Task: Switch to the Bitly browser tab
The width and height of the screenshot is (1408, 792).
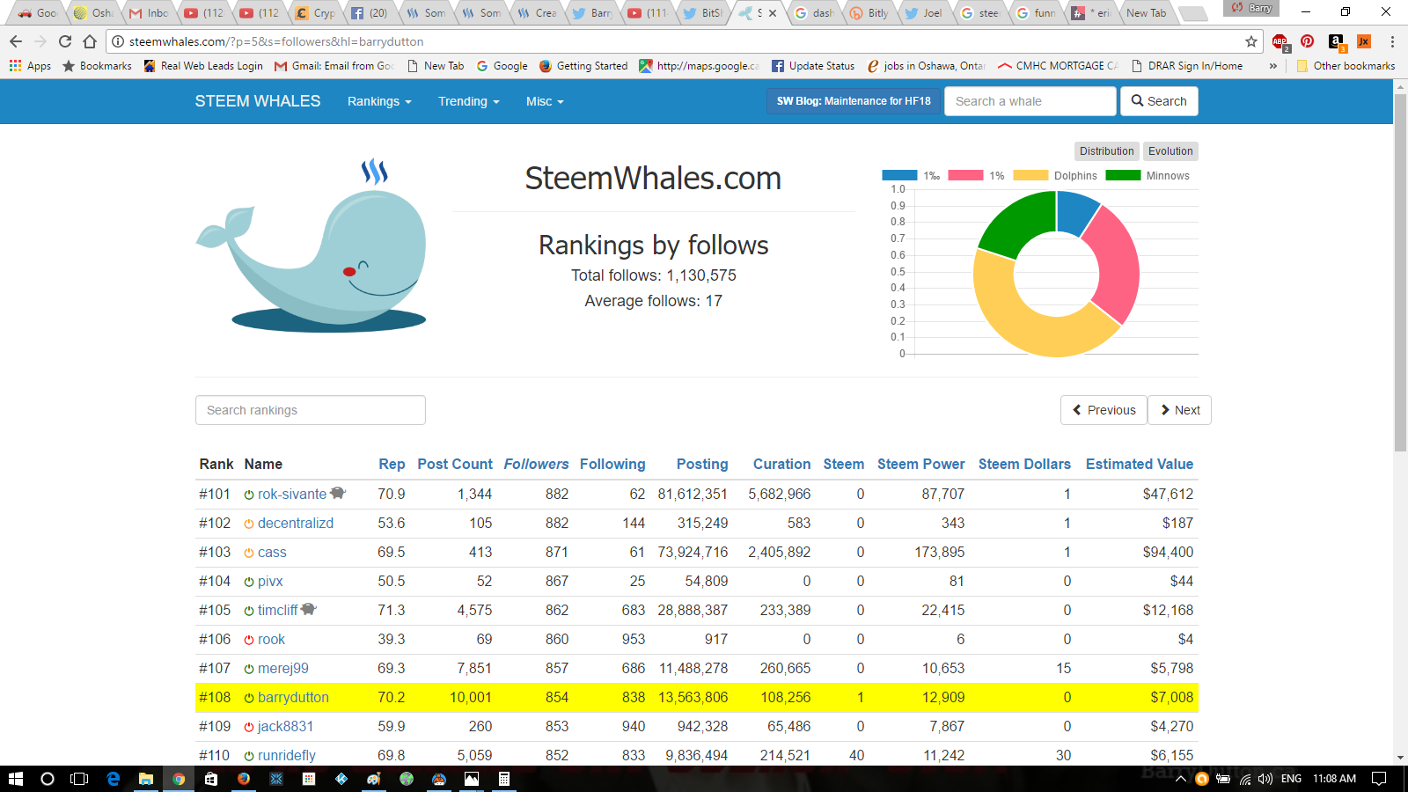Action: (869, 13)
